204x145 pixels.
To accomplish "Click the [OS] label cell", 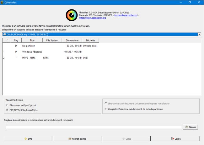I will [x=86, y=58].
